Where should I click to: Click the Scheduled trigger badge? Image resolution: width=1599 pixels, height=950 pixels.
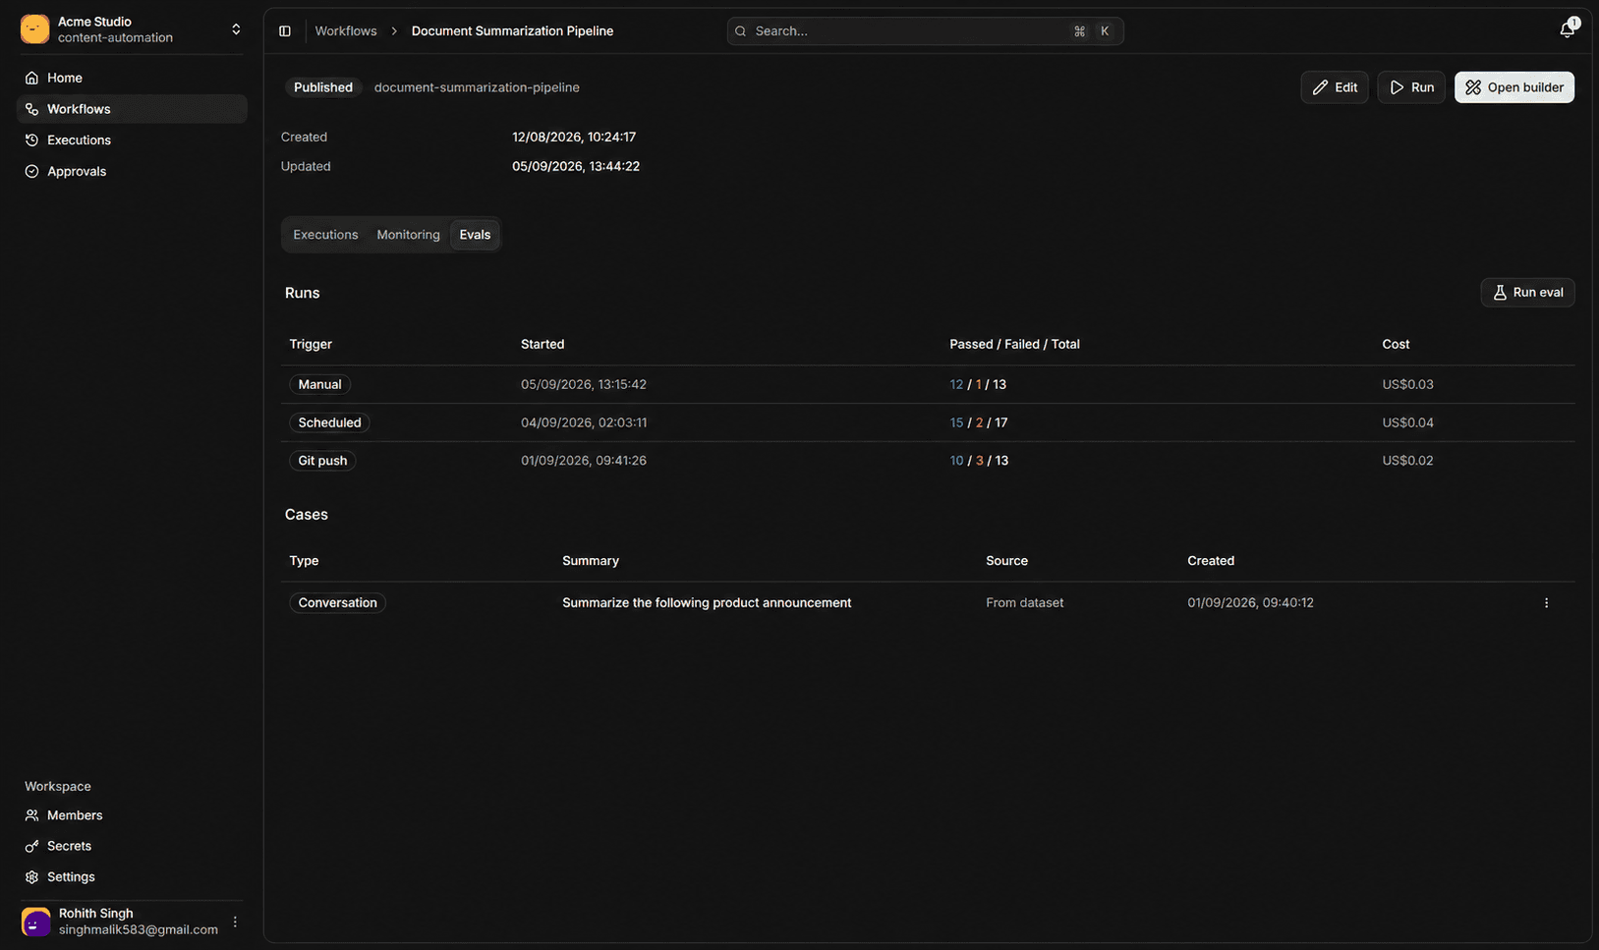329,422
